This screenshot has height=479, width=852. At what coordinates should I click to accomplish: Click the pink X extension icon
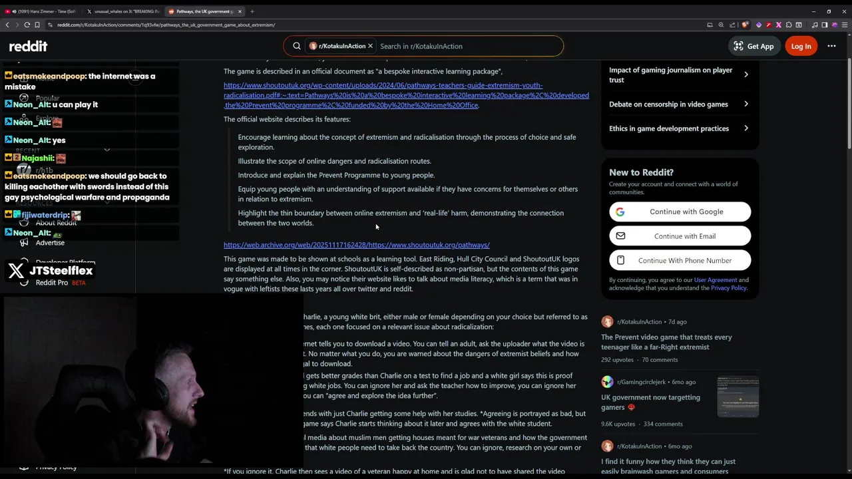click(779, 25)
